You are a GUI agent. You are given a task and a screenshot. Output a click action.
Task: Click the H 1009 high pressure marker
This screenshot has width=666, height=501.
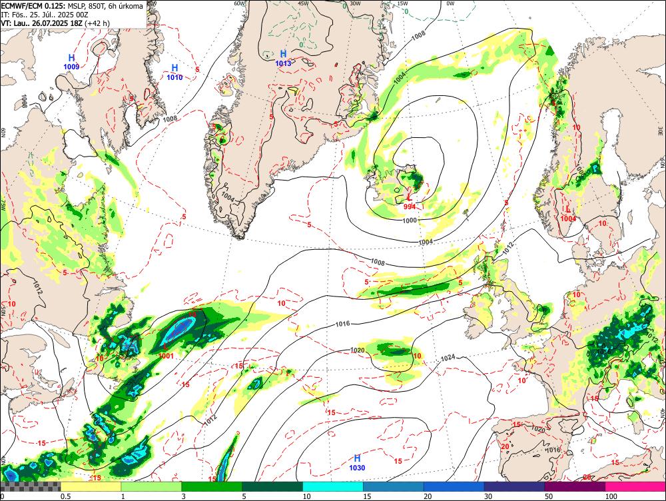(71, 62)
